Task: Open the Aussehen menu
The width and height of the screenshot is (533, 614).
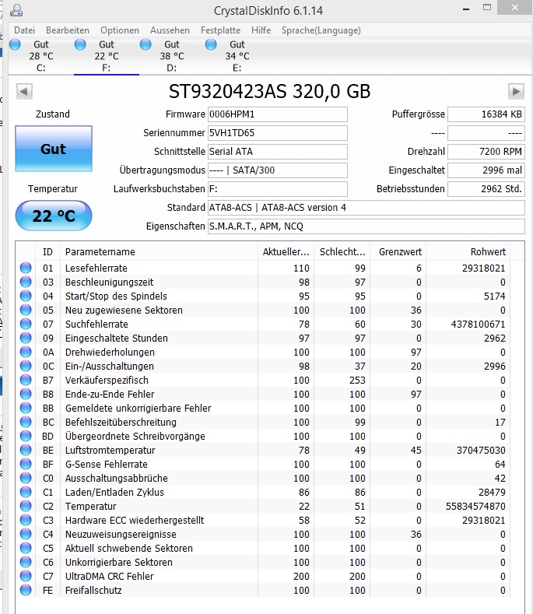Action: (170, 30)
